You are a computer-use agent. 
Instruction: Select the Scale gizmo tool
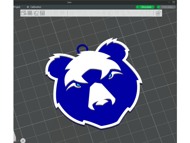[85, 13]
